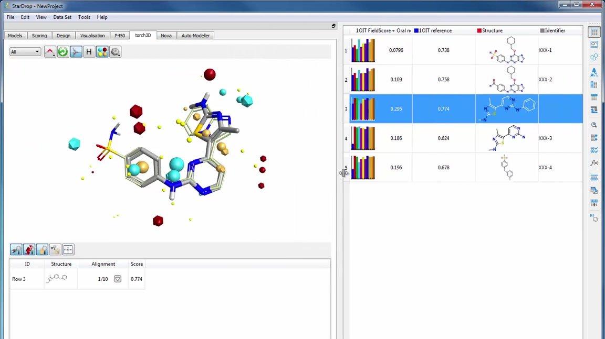
Task: Click the R1 group icon in right sidebar
Action: click(594, 217)
